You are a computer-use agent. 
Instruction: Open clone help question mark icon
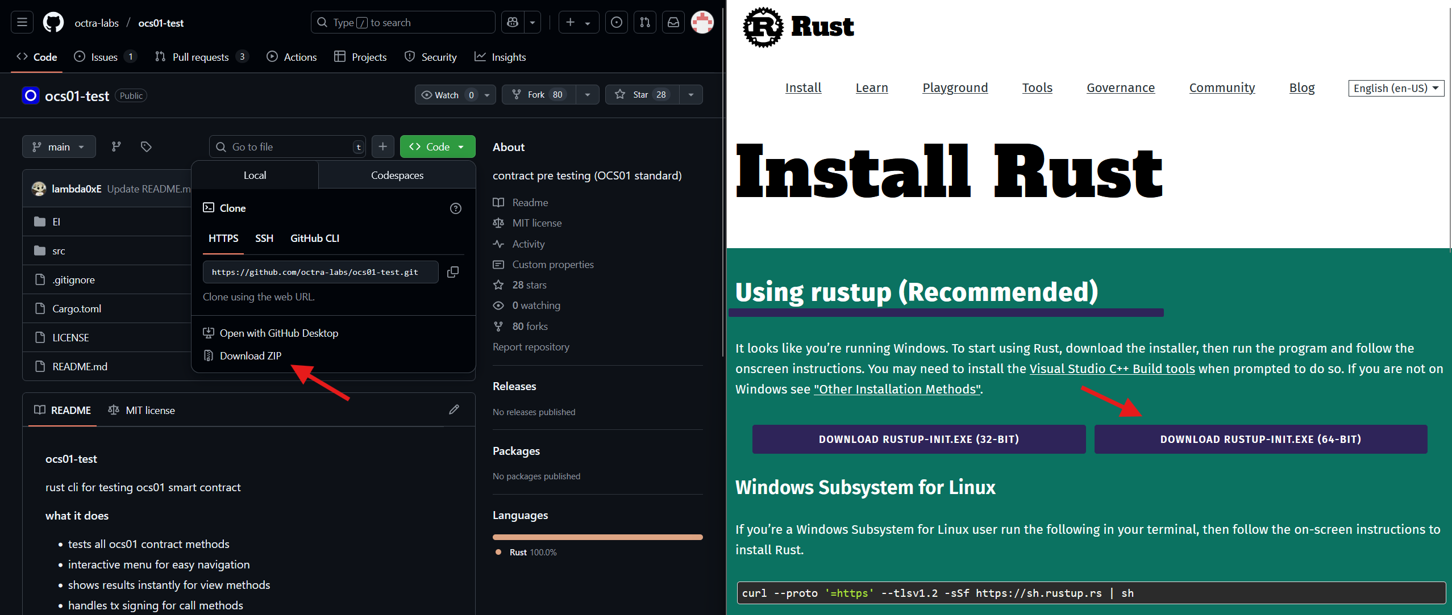pos(456,208)
